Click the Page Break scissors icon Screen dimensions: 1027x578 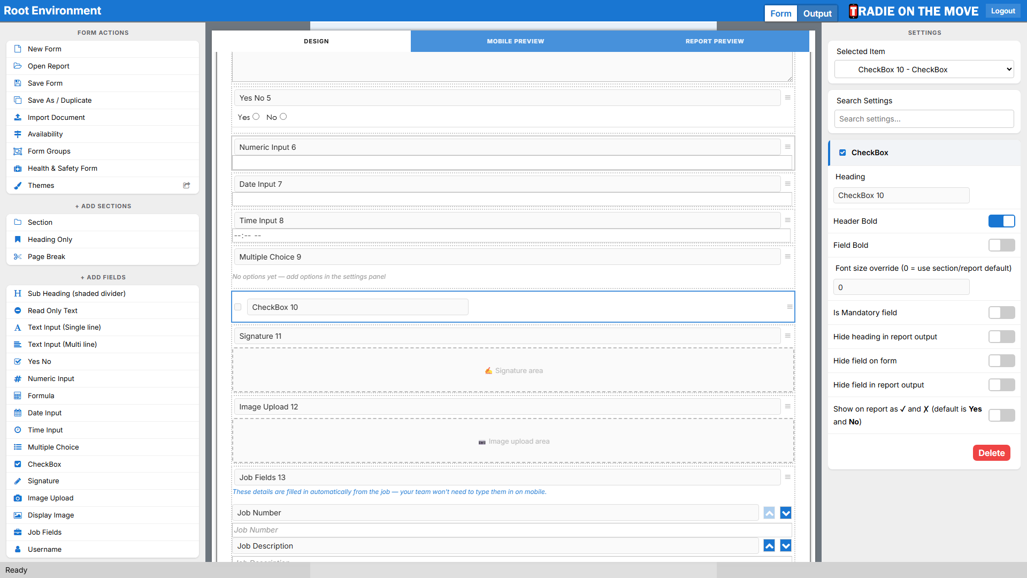coord(18,256)
